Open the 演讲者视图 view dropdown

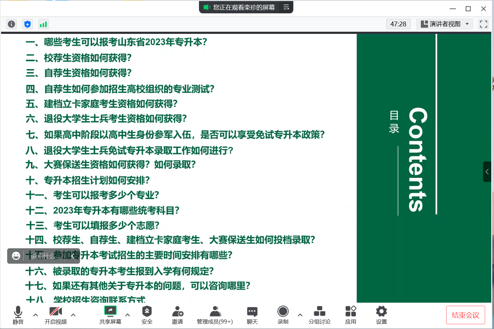[444, 24]
